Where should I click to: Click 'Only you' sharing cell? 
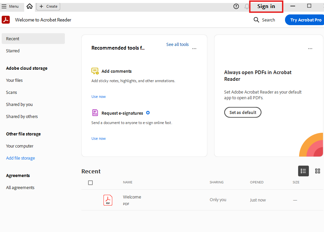tap(218, 200)
